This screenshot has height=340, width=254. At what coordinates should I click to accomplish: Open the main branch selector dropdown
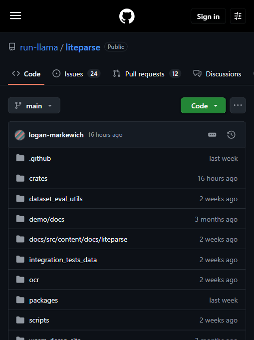click(34, 106)
